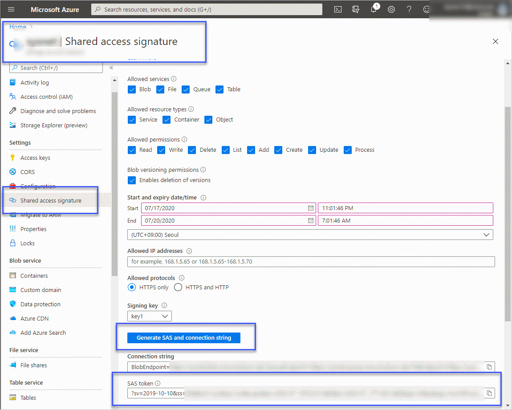Viewport: 512px width, 410px height.
Task: Uncheck Enables deletion of versions
Action: click(132, 180)
